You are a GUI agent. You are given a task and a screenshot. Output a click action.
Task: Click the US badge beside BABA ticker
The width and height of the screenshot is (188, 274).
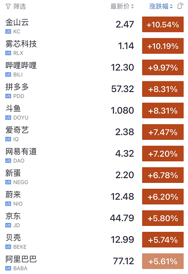8,268
